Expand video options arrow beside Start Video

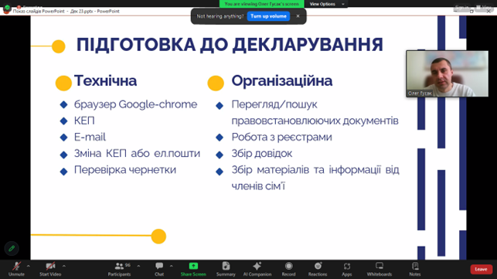point(64,266)
